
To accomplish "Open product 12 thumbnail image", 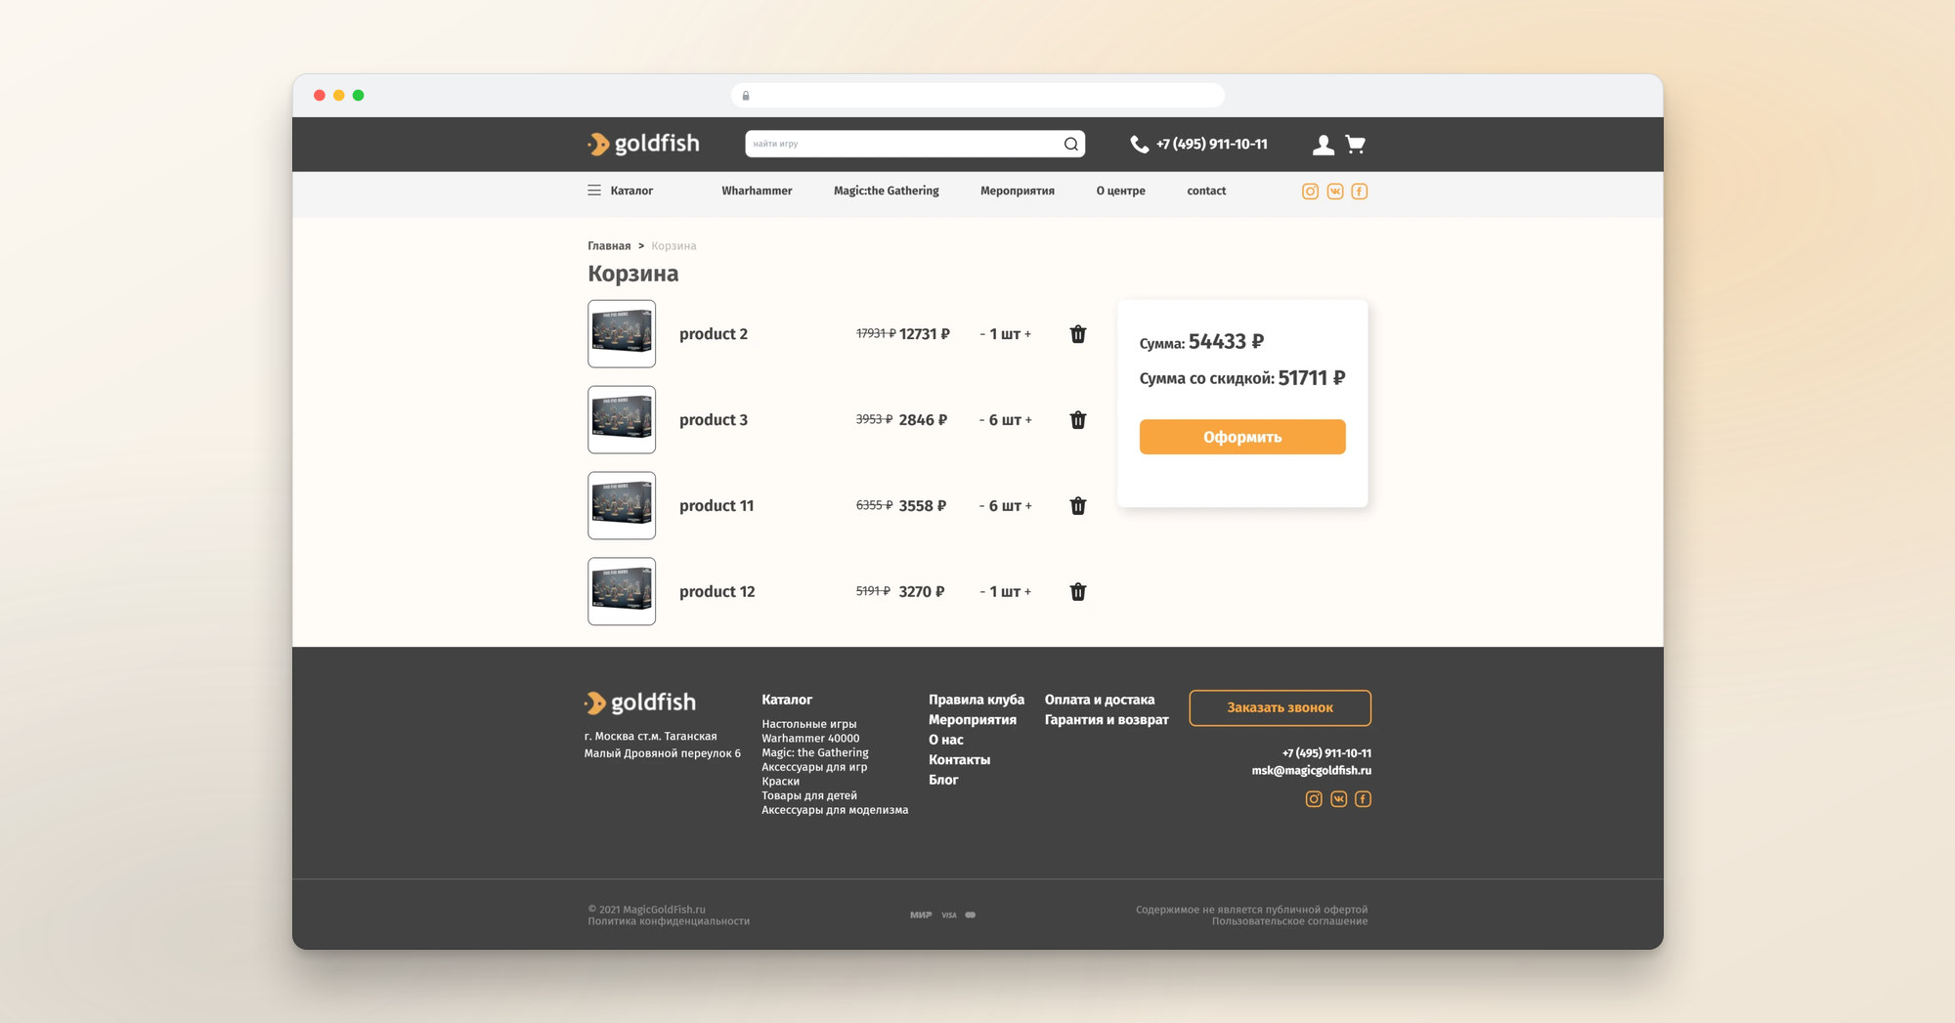I will pos(622,592).
